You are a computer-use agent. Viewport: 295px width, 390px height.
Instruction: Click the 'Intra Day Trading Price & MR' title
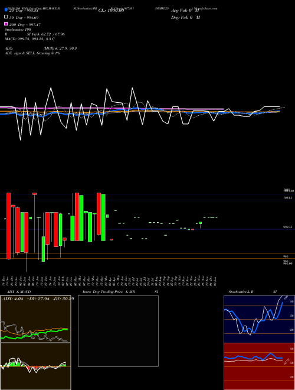point(109,292)
